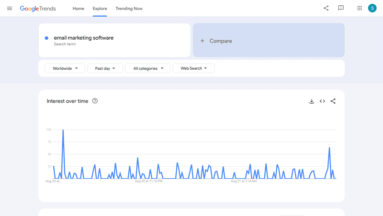Edit the email marketing software search term

pyautogui.click(x=84, y=38)
